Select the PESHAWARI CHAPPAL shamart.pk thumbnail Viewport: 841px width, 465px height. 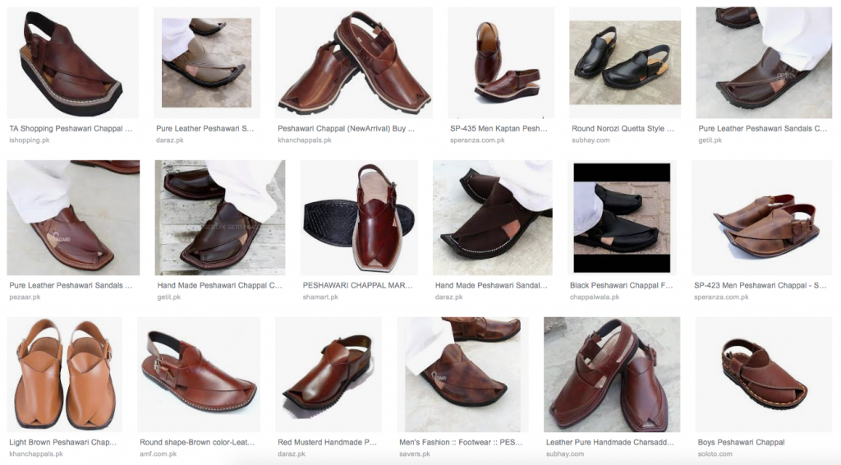(359, 218)
